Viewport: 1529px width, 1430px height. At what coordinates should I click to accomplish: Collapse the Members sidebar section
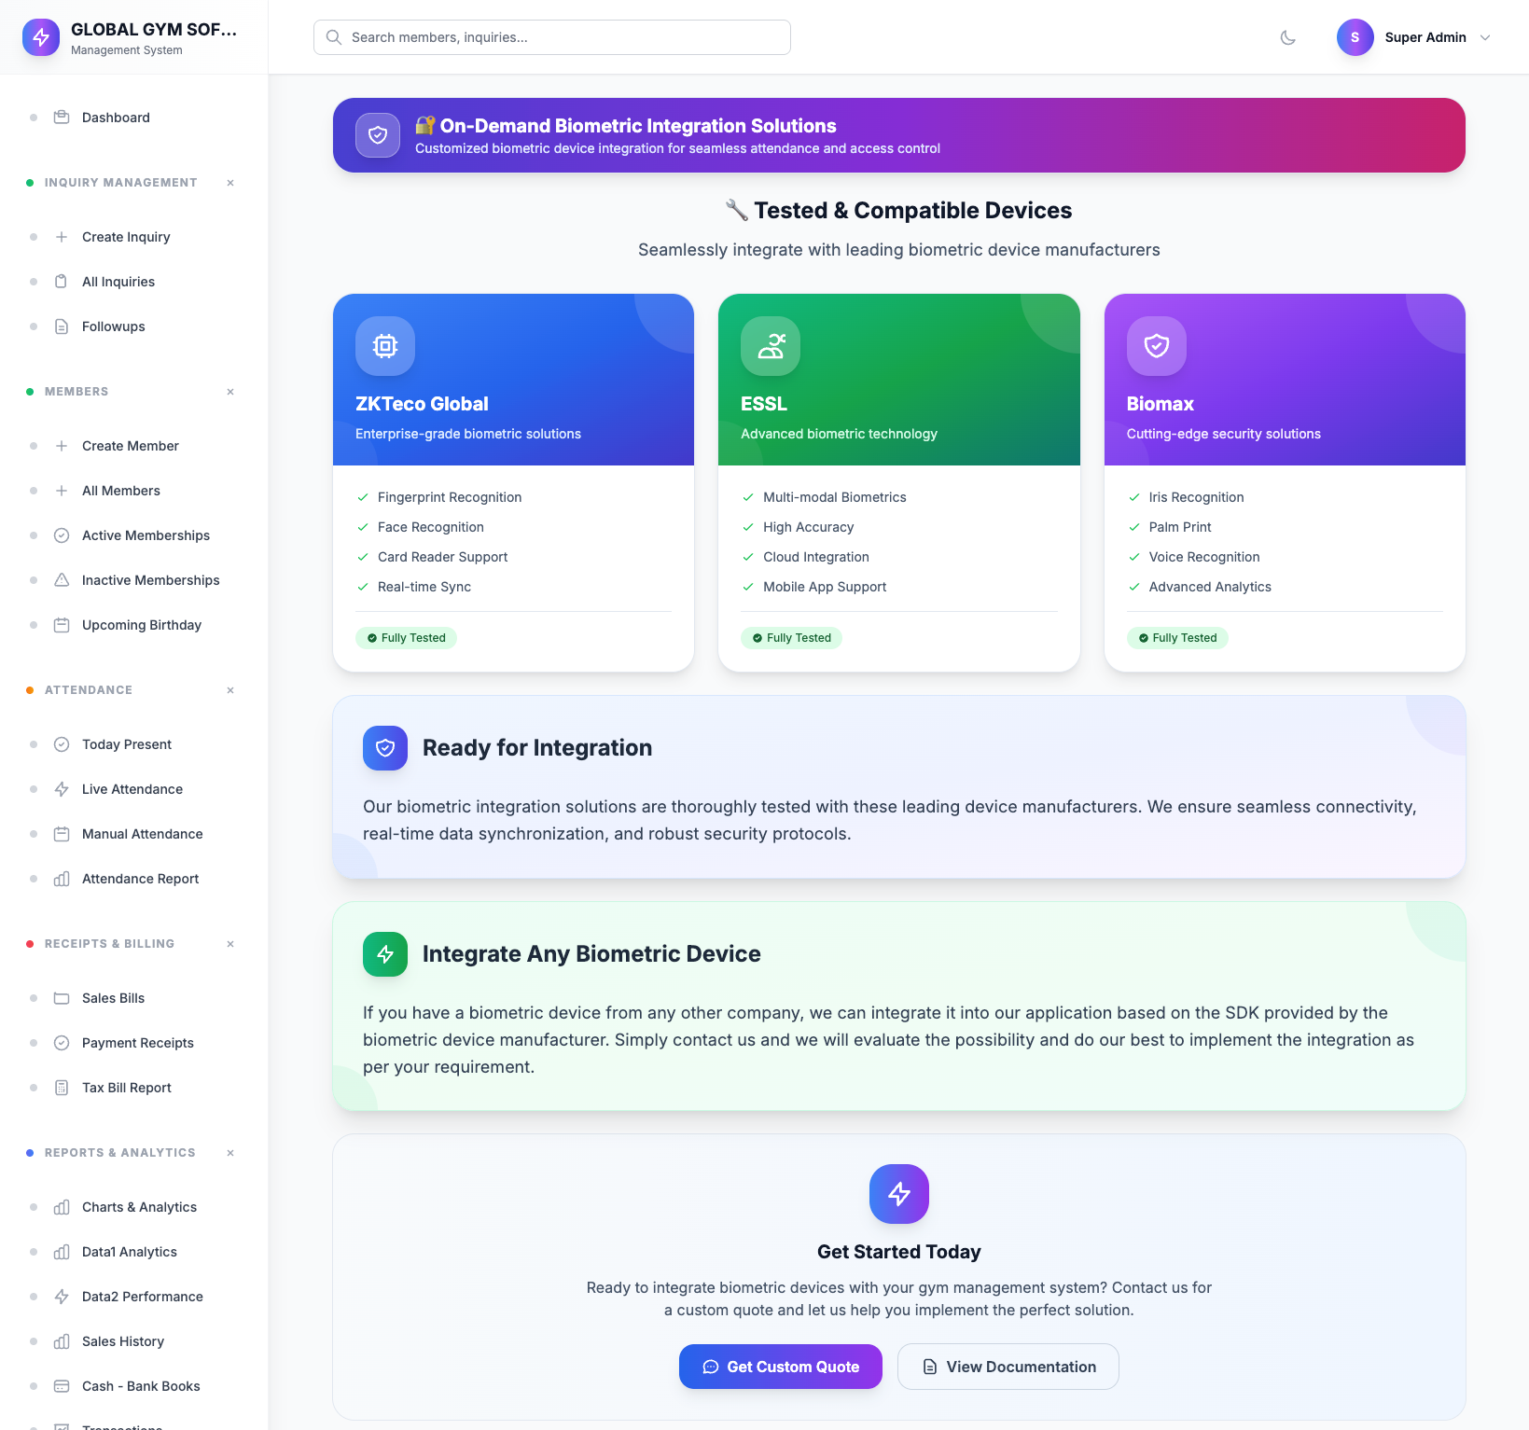(x=229, y=392)
